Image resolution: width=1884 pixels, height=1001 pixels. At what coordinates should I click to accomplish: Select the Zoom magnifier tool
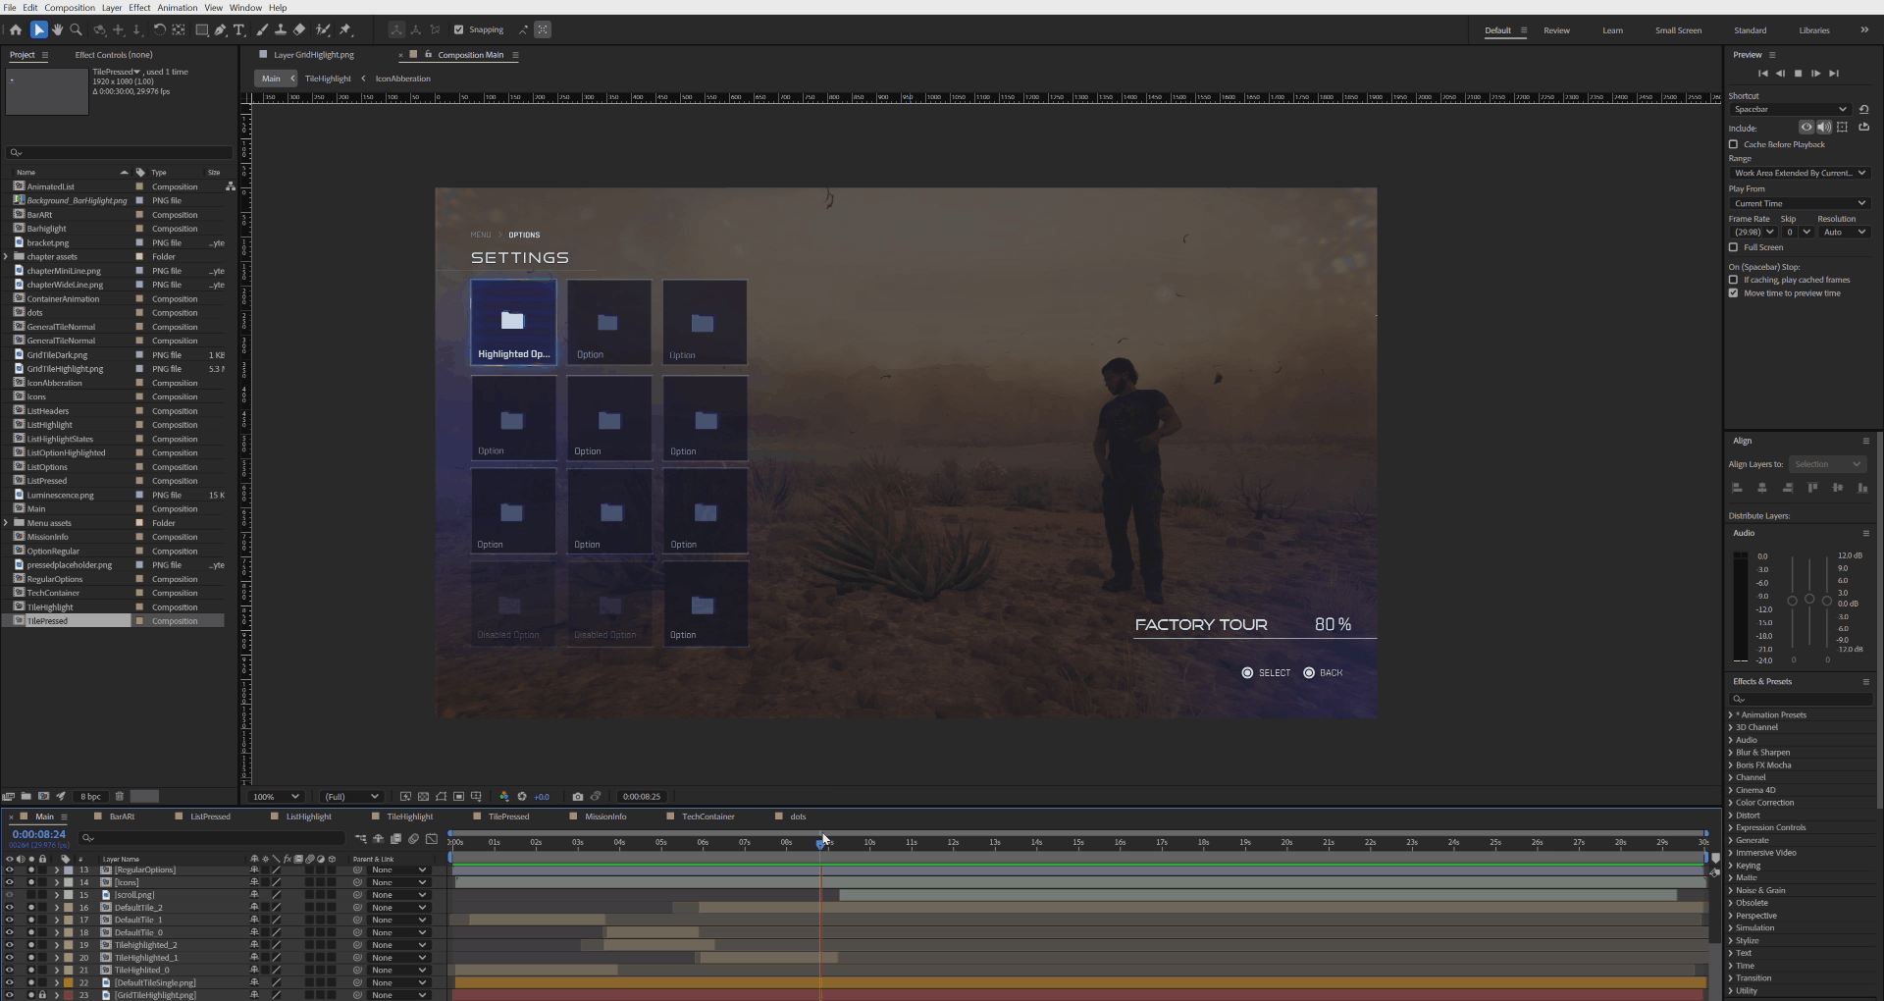coord(76,29)
